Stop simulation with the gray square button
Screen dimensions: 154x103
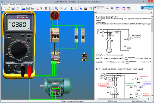coord(112,8)
